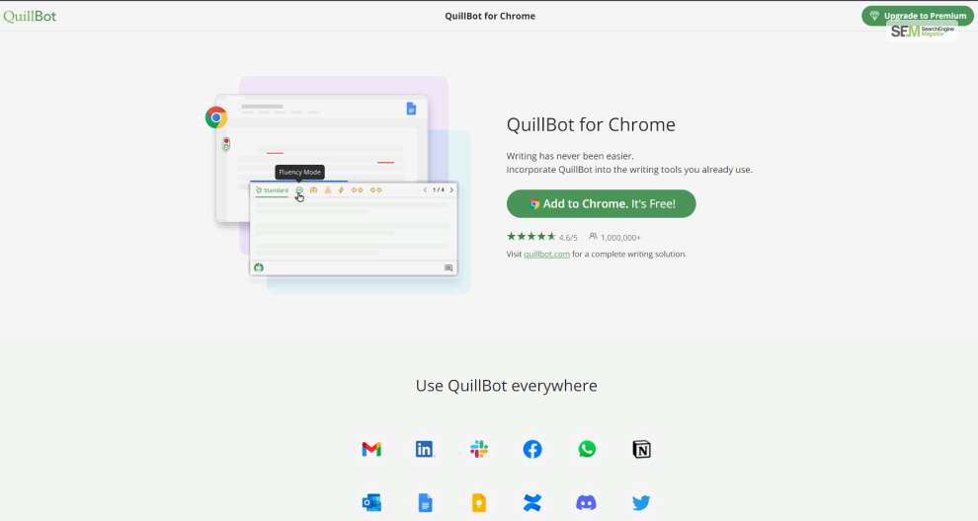The image size is (978, 521).
Task: Click the large QuillBot for Chrome heading
Action: pyautogui.click(x=591, y=124)
